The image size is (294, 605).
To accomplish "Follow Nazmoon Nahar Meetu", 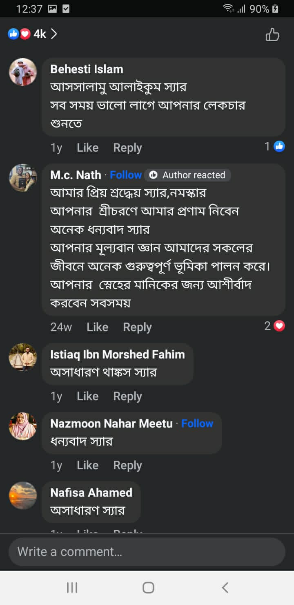I will 197,423.
